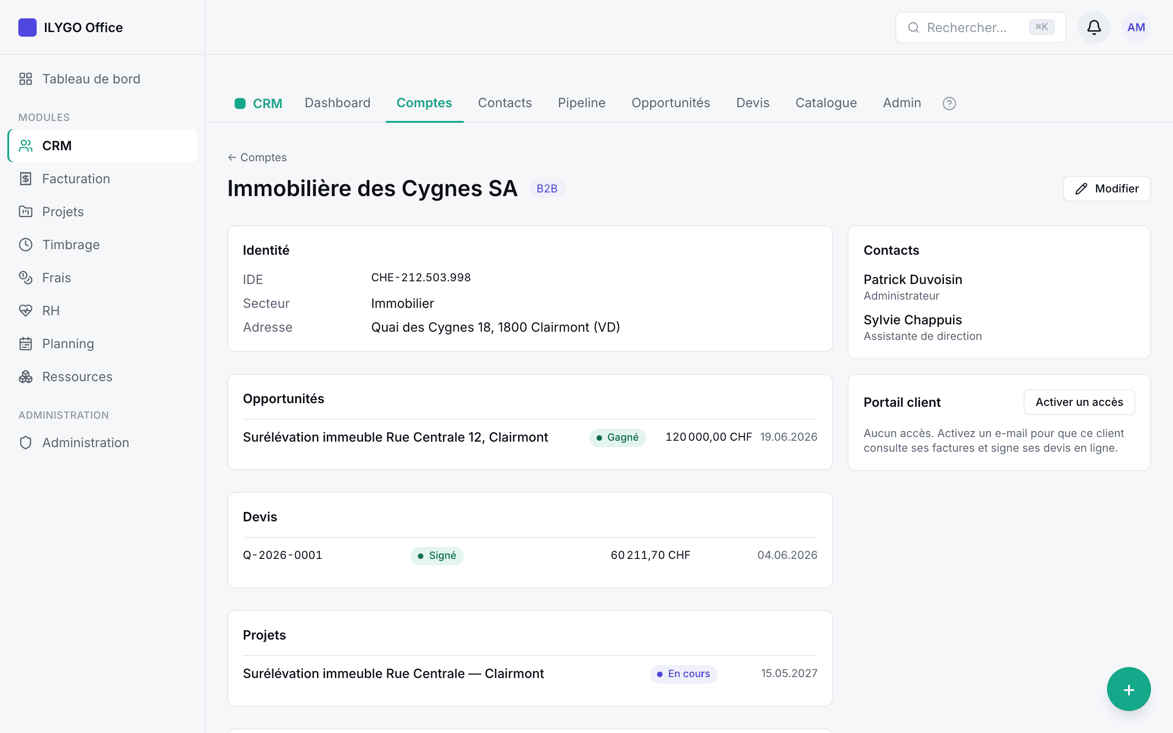Click the date 04.06.2026

(x=787, y=555)
